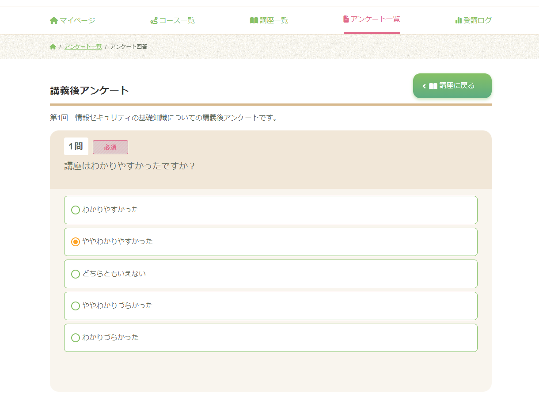Click the description text starting with 第1回
The image size is (539, 405).
163,118
